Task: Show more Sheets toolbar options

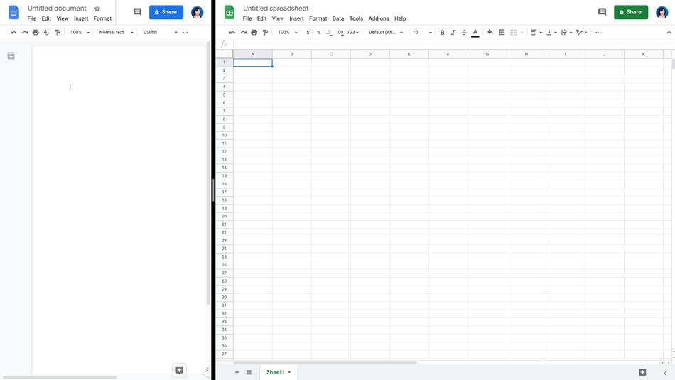Action: 598,32
